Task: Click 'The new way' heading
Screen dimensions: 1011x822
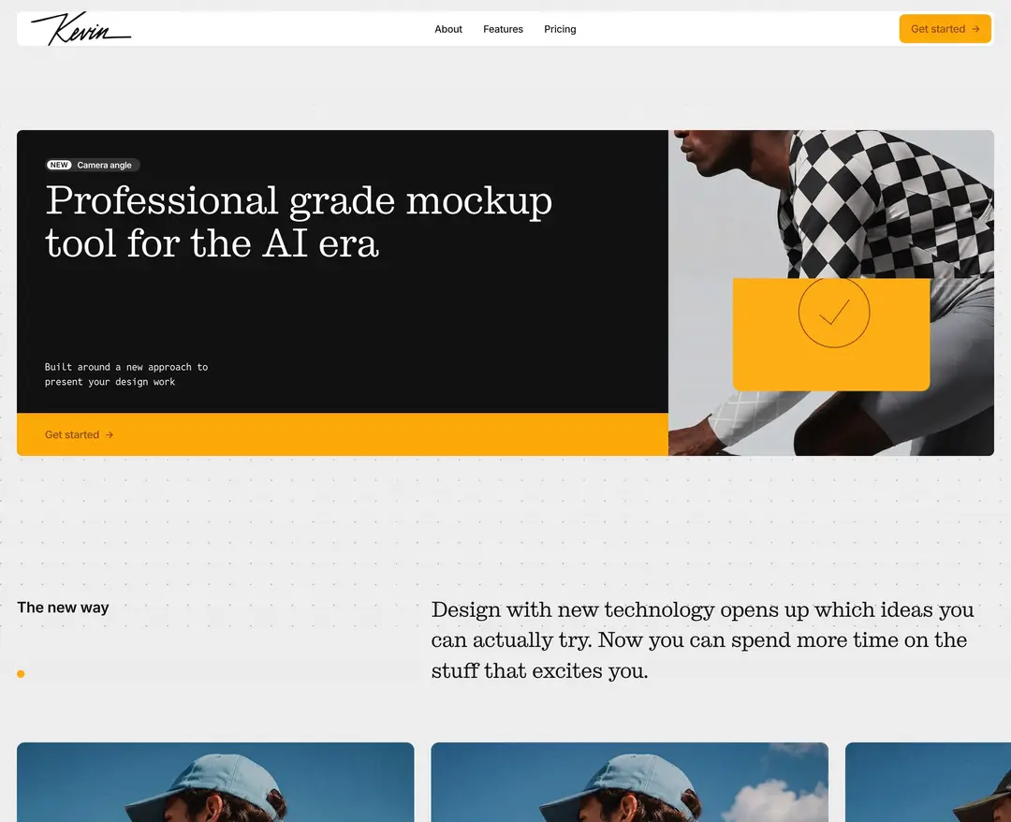Action: click(x=64, y=608)
